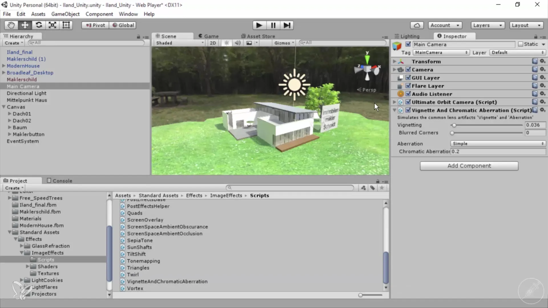The width and height of the screenshot is (548, 308).
Task: Click the Add Component button
Action: click(469, 166)
